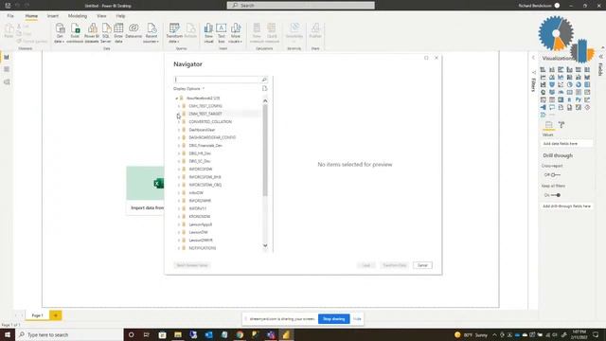Click the Stop sharing button
The image size is (606, 341).
tap(334, 319)
